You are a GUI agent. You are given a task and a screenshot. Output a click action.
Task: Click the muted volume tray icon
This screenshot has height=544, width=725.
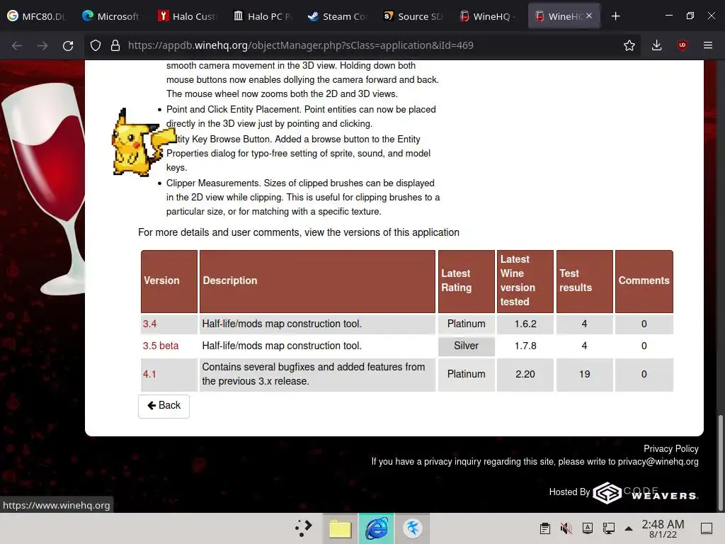coord(566,528)
